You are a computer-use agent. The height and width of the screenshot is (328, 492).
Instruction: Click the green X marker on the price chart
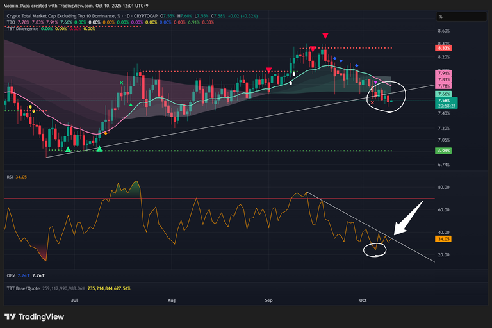[x=122, y=83]
